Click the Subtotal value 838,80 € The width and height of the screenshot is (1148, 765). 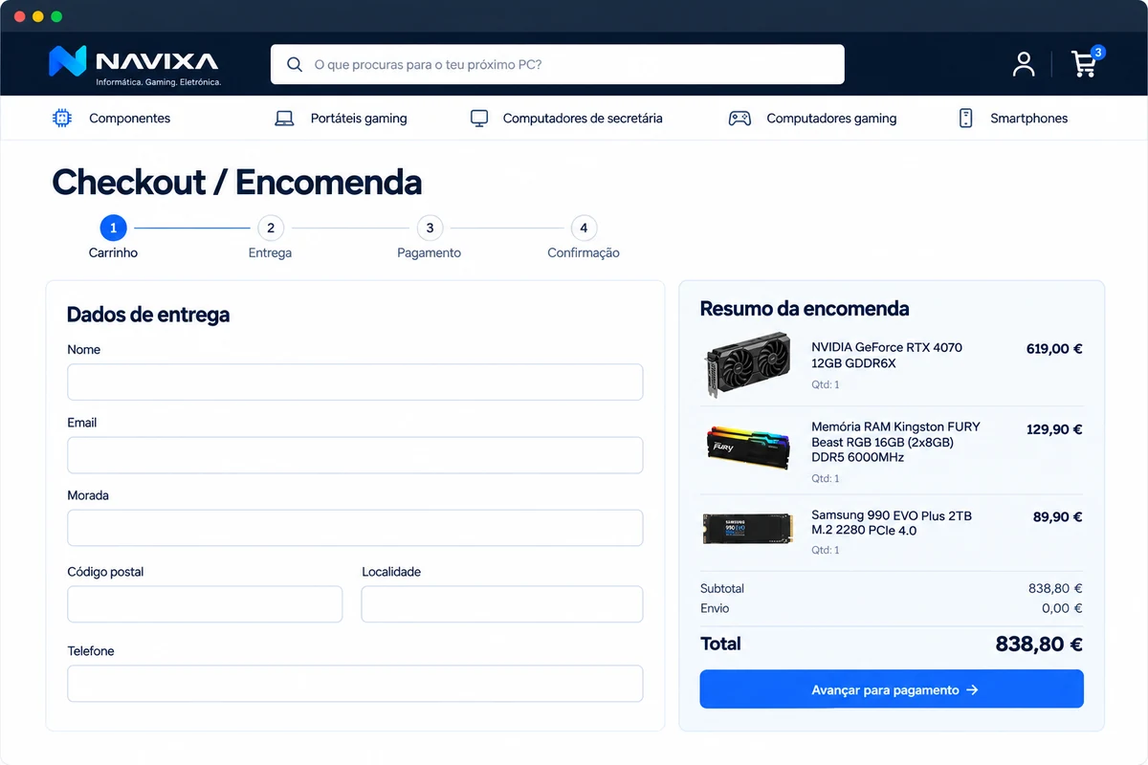pyautogui.click(x=1055, y=589)
